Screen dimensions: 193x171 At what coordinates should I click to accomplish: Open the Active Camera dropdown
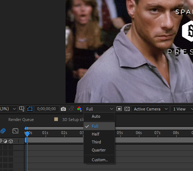150,109
